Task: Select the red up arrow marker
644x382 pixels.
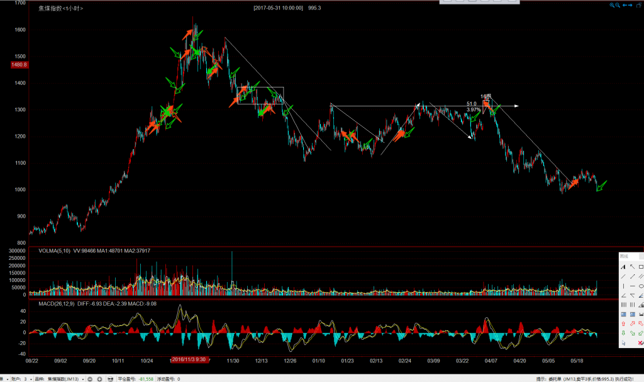Action: (623, 323)
